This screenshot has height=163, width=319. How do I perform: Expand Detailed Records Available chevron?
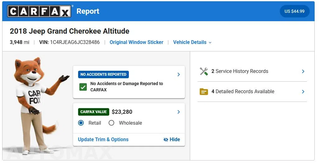click(303, 92)
